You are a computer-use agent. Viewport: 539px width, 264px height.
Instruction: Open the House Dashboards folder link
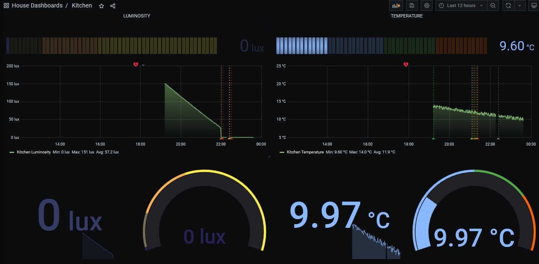(x=37, y=6)
